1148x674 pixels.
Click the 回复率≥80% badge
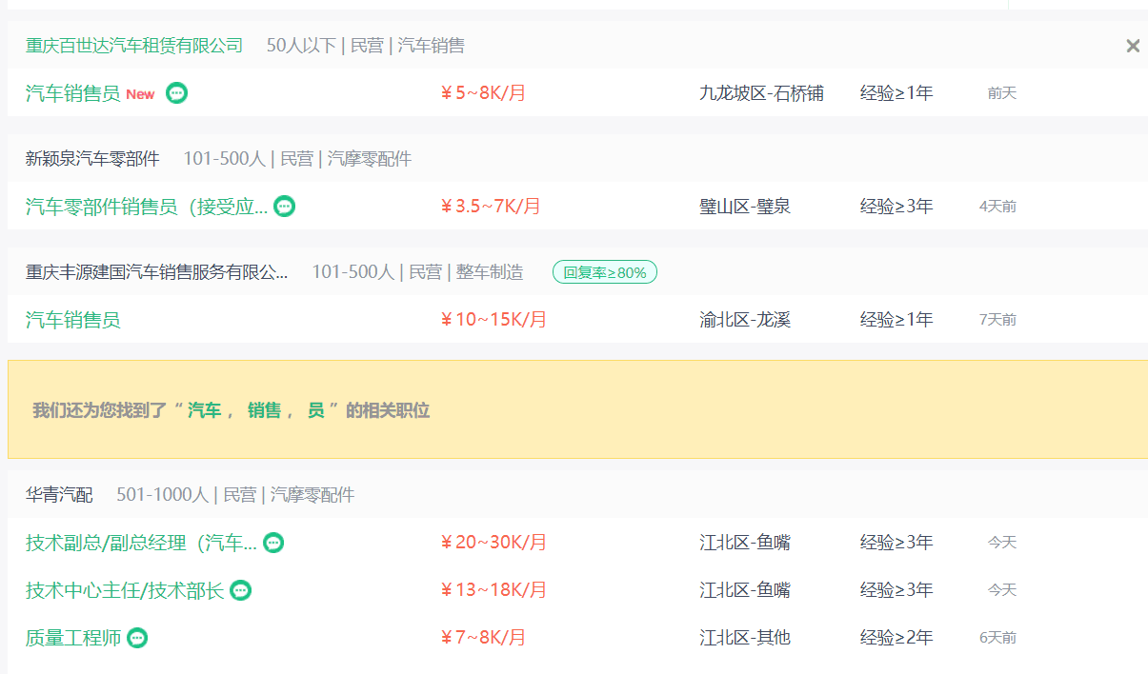[604, 273]
